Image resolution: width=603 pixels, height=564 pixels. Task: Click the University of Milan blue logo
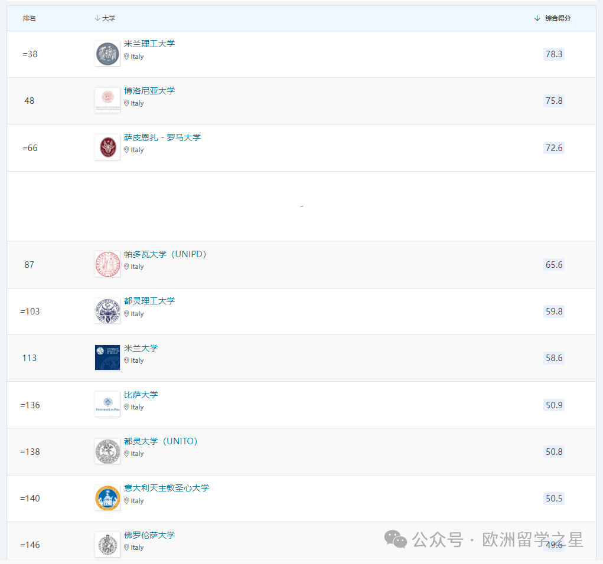tap(107, 358)
